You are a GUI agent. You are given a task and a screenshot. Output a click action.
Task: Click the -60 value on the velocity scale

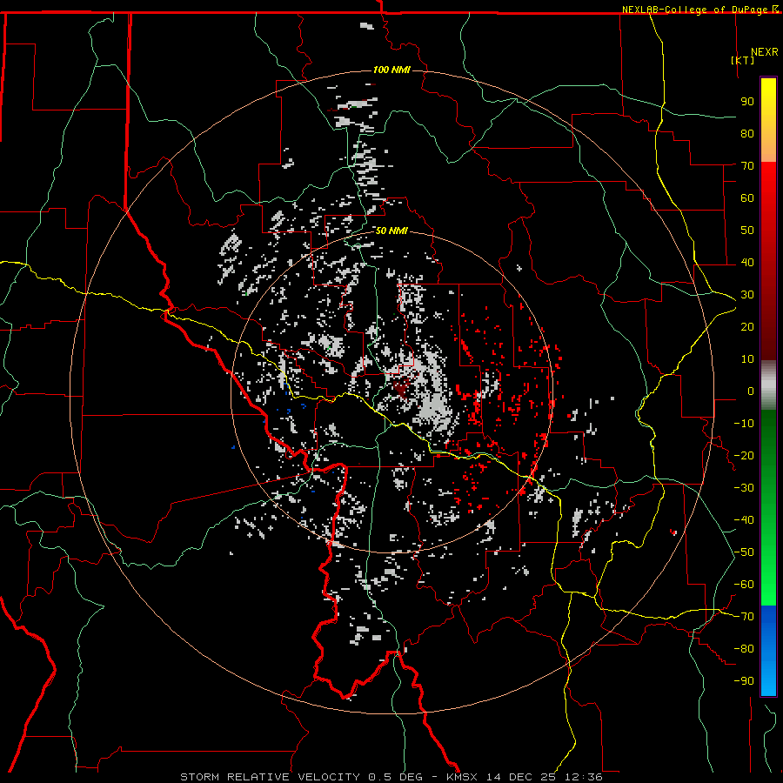coord(744,585)
